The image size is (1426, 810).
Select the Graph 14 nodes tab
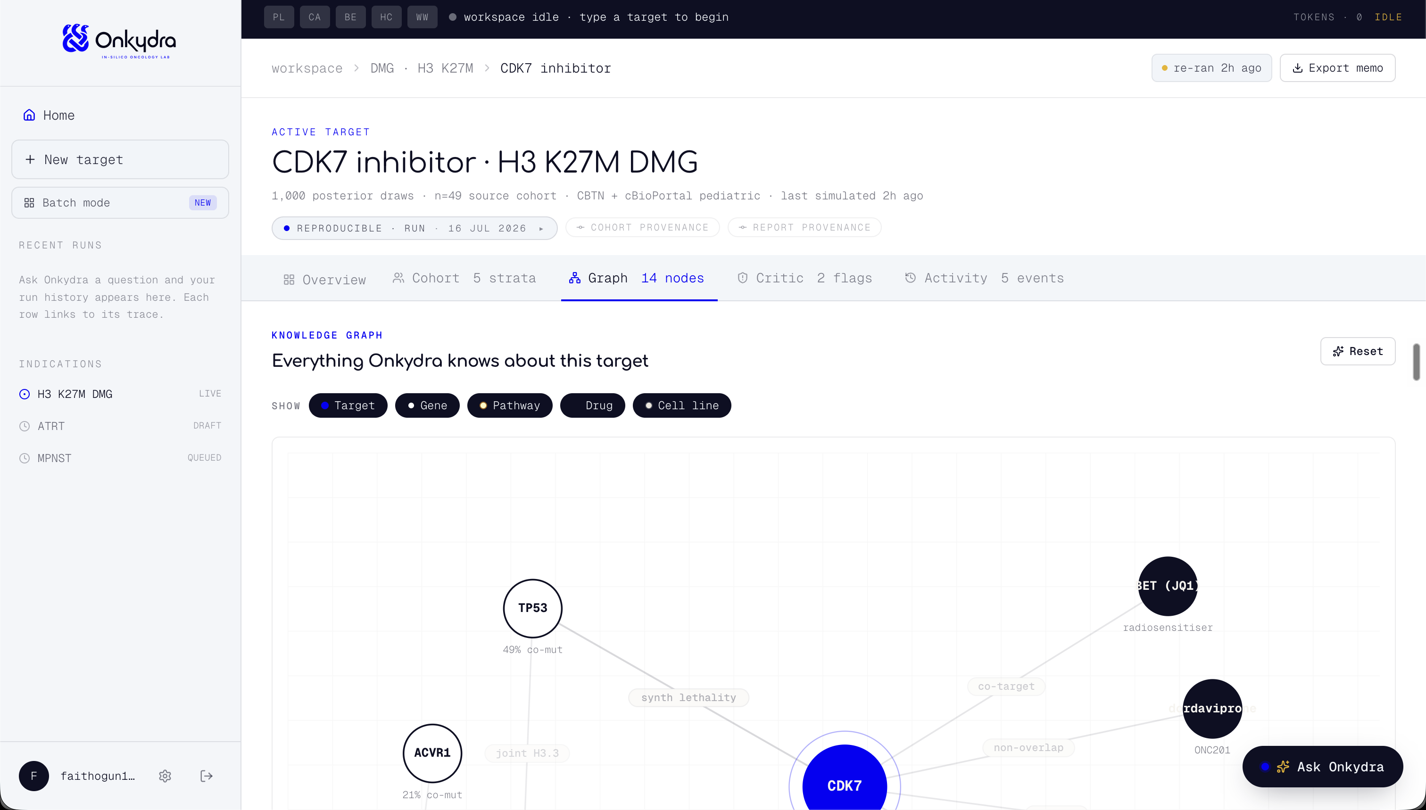click(x=638, y=278)
